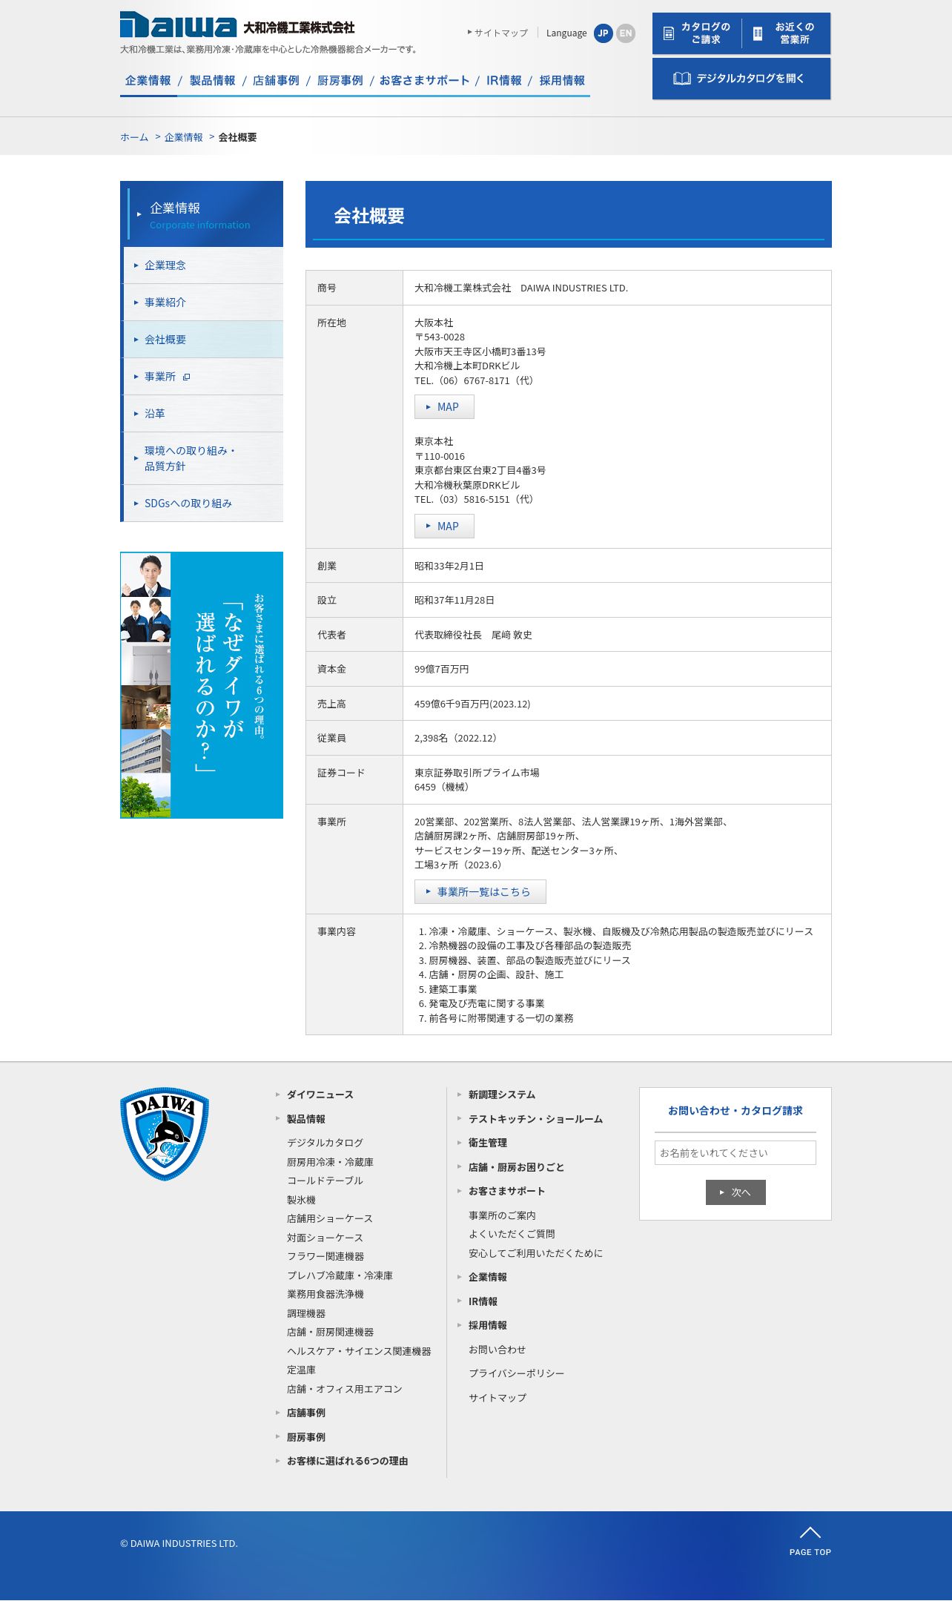Screen dimensions: 952x1601
Task: Open サイトマップ footer link
Action: (x=498, y=1398)
